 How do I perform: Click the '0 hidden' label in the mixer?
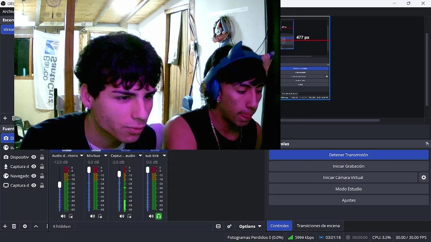click(62, 226)
